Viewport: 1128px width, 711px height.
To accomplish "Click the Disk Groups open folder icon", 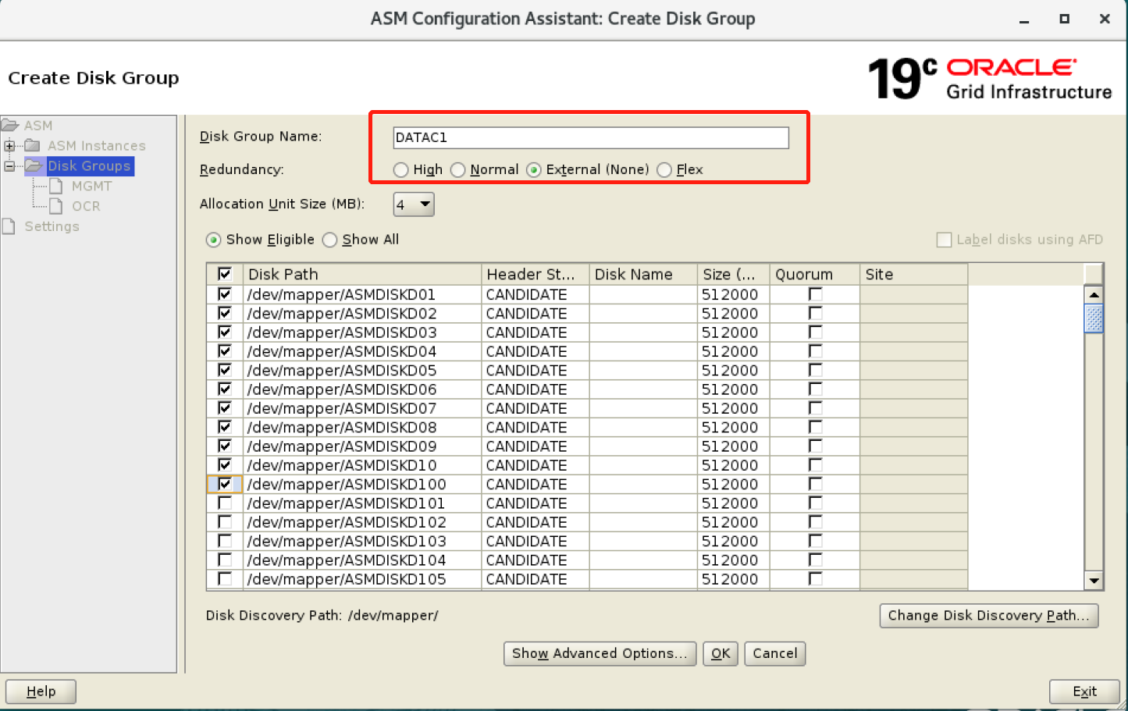I will pos(34,166).
